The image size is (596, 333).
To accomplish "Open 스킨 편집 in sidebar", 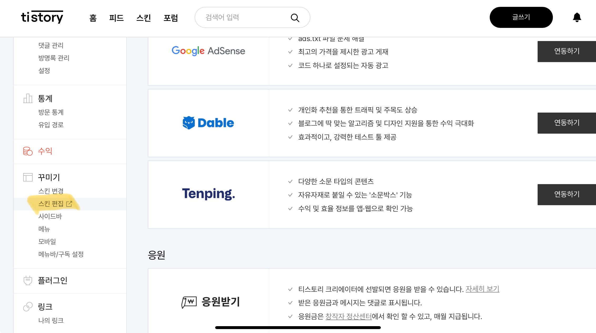I will click(51, 204).
